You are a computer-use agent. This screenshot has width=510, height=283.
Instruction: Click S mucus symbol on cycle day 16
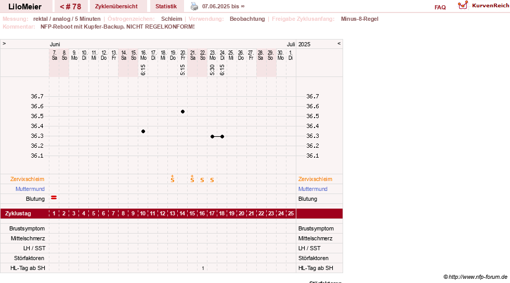(x=202, y=180)
